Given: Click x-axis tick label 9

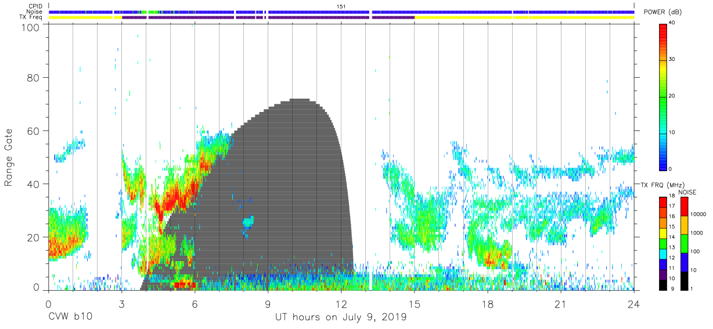Looking at the screenshot, I should [x=268, y=304].
